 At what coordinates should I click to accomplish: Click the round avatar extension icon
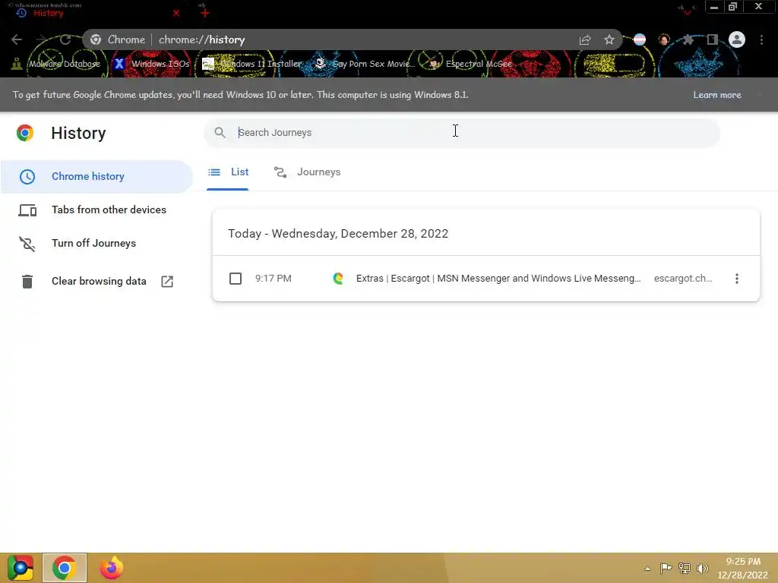(x=664, y=39)
